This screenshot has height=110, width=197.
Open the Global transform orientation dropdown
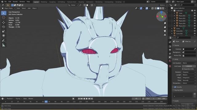[73, 5]
